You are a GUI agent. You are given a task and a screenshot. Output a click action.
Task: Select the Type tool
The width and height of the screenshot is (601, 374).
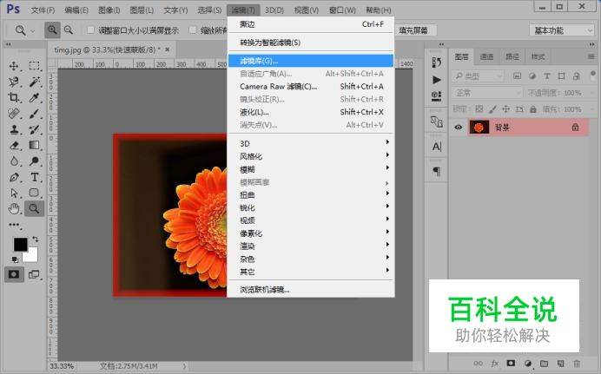coord(34,177)
